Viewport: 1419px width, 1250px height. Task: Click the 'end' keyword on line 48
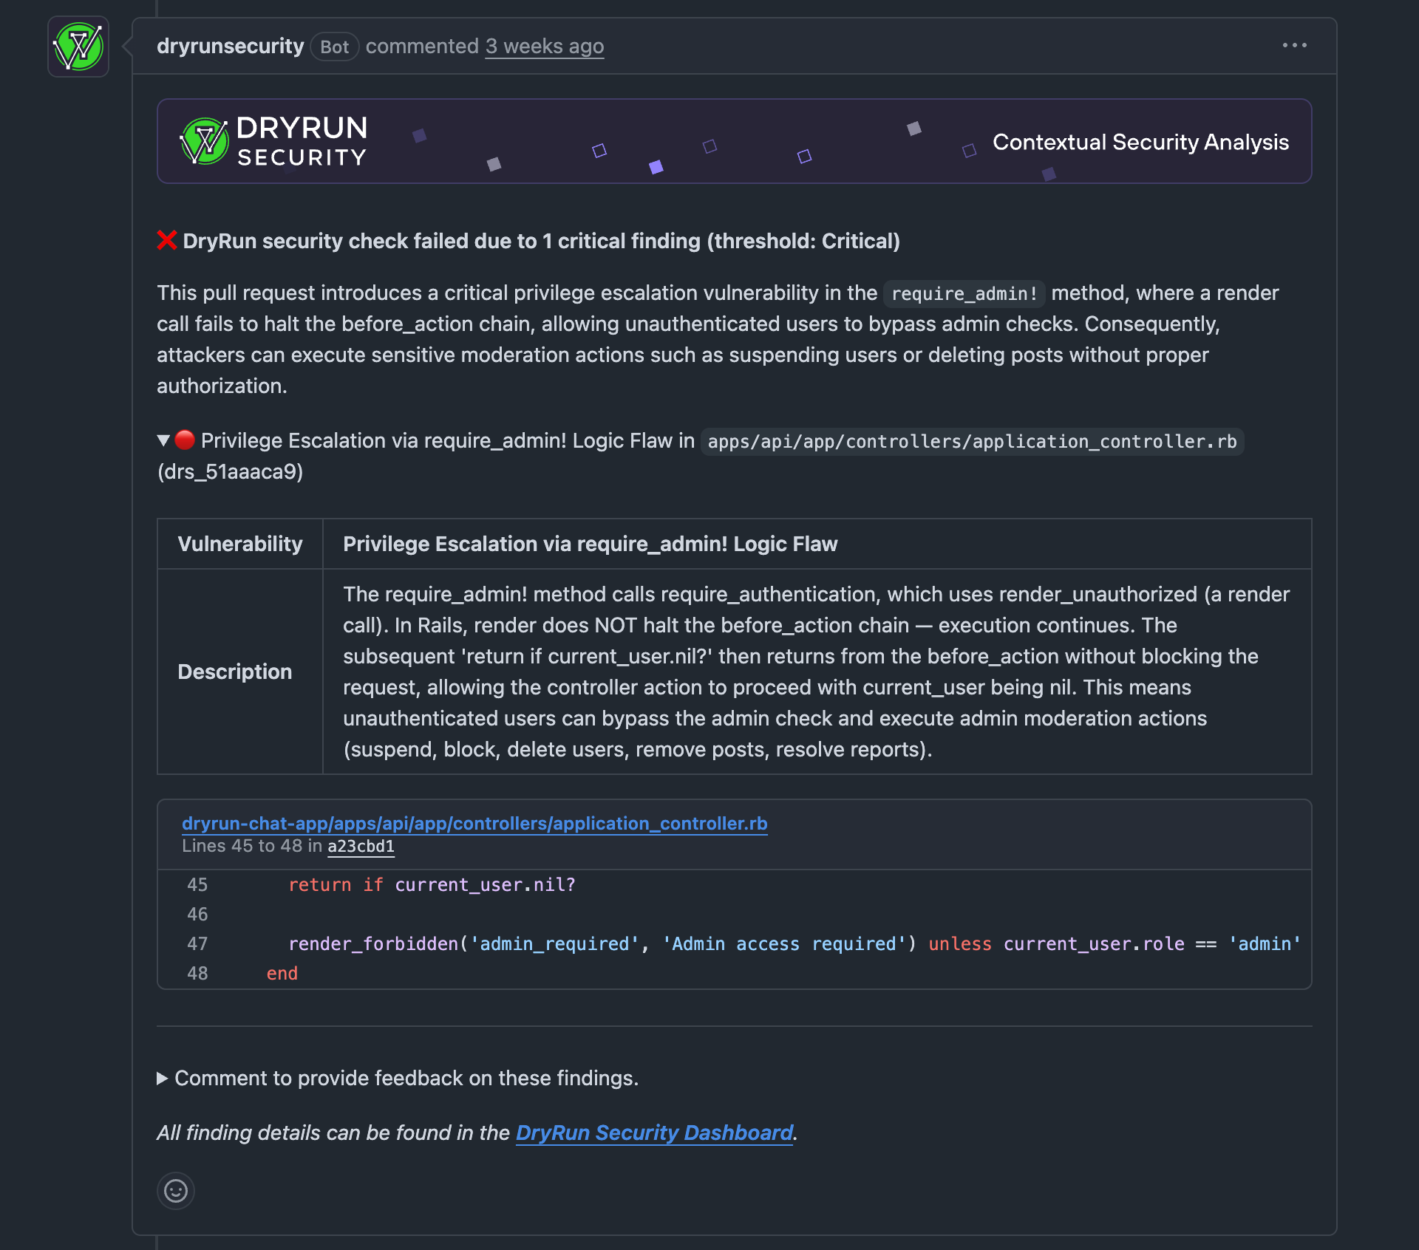(x=282, y=974)
